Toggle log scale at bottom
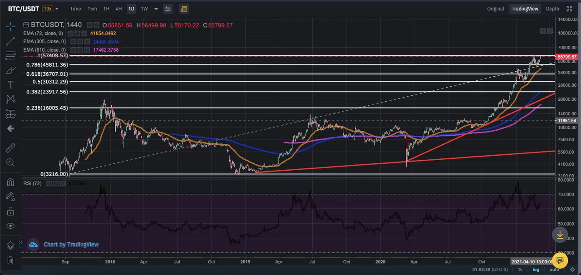Viewport: 581px width, 275px height. point(536,270)
